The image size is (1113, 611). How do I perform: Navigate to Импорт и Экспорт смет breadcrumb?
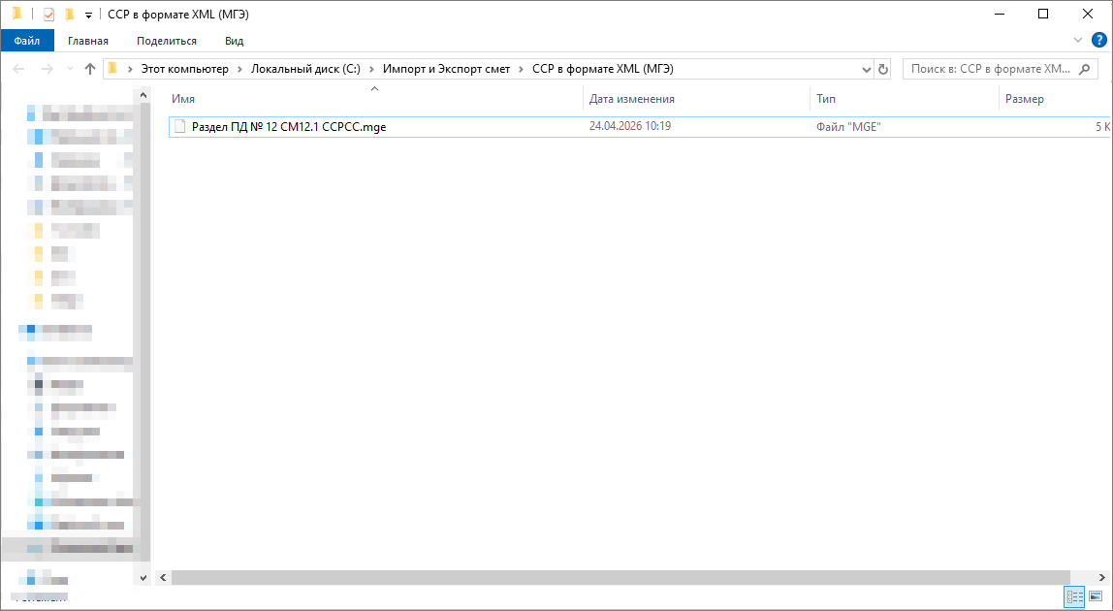point(447,69)
